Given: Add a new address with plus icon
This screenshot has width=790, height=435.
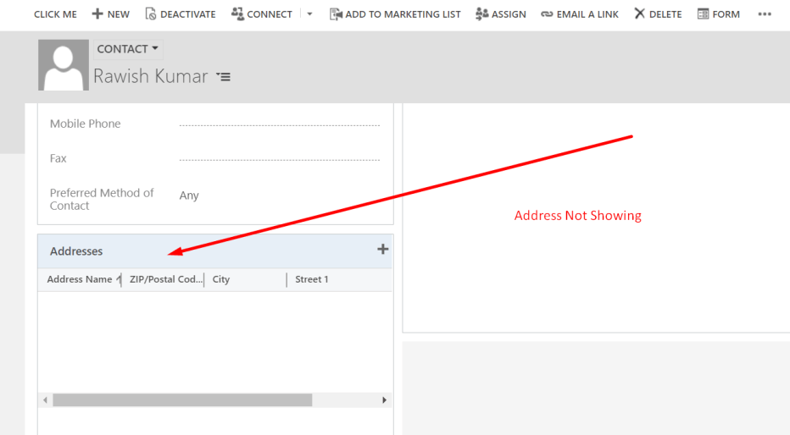Looking at the screenshot, I should point(382,249).
